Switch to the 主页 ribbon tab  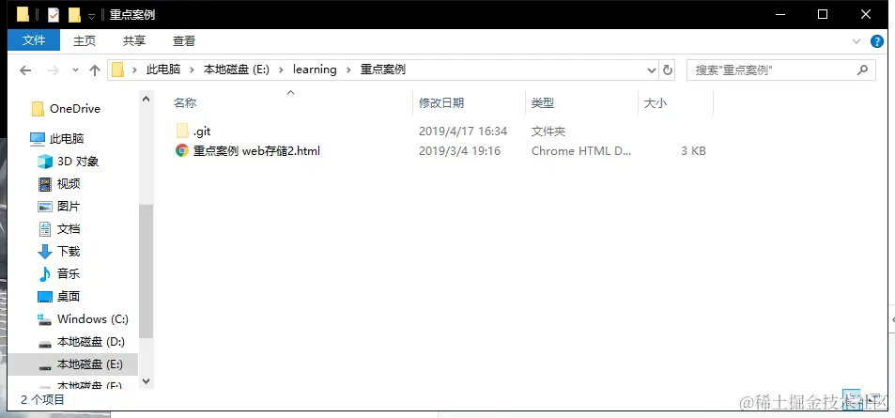pos(85,40)
